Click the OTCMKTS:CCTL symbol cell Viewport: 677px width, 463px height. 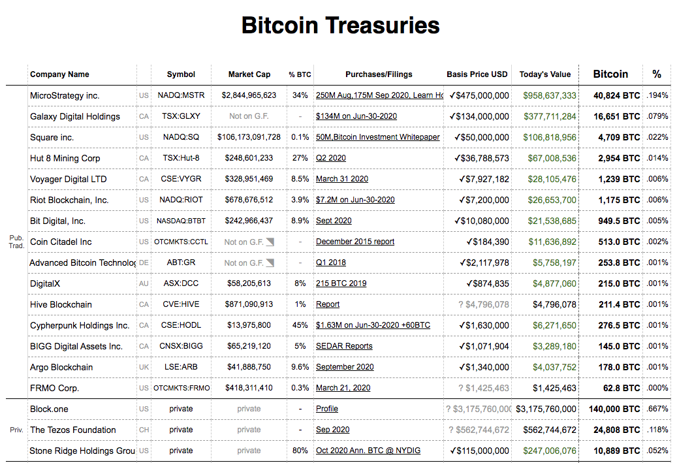pos(181,242)
